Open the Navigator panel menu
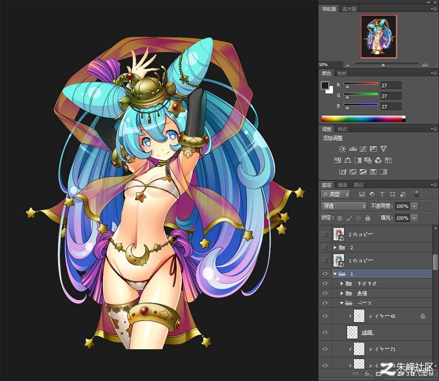 434,9
